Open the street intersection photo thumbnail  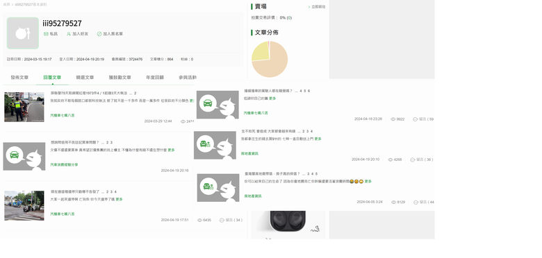coord(24,205)
